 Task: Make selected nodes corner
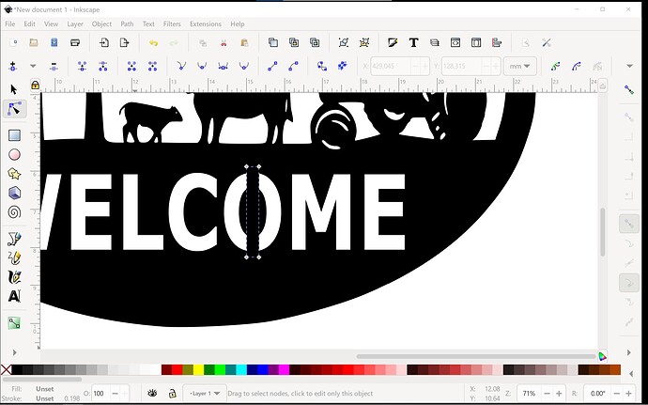coord(181,66)
